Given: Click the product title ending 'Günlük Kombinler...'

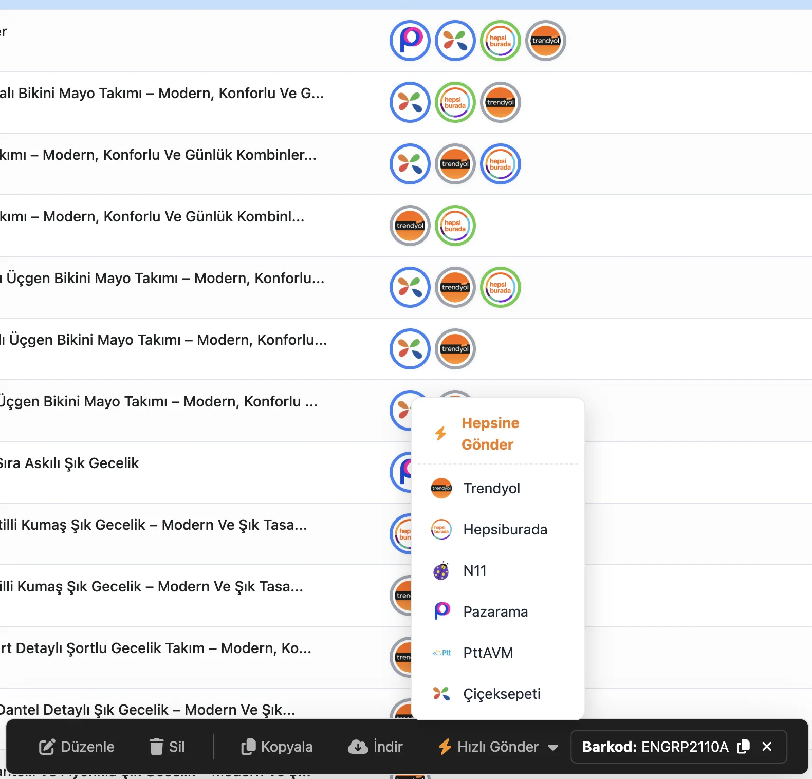Looking at the screenshot, I should point(158,155).
